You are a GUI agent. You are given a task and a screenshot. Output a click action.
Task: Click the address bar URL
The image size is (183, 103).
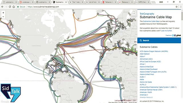coord(43,7)
